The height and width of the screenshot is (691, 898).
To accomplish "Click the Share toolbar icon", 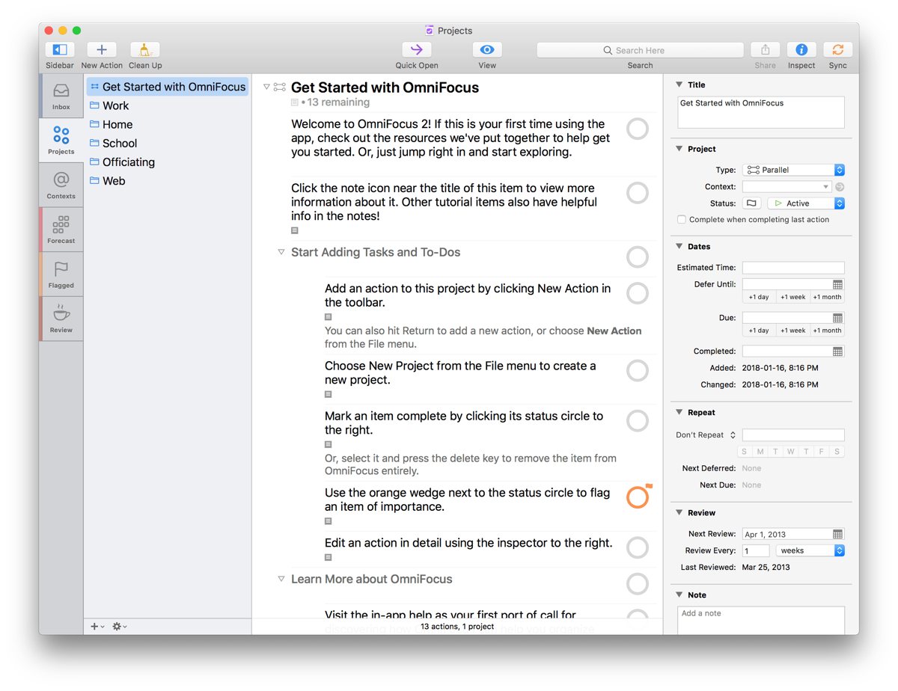I will 765,50.
